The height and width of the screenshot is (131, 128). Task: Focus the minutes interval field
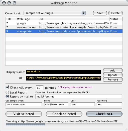click(x=40, y=88)
